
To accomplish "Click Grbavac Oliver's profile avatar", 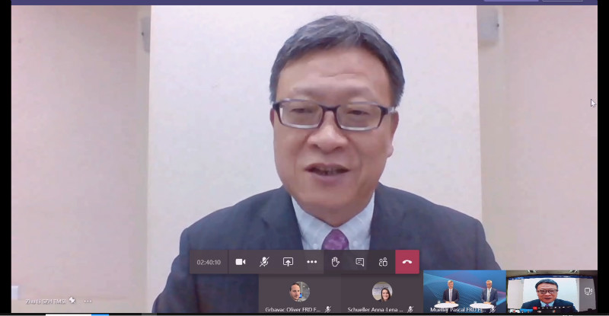I will click(x=299, y=292).
